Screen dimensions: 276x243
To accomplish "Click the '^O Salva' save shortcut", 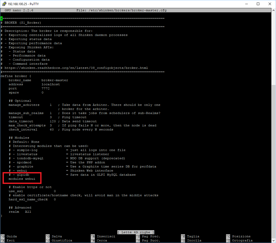I will pyautogui.click(x=54, y=236).
